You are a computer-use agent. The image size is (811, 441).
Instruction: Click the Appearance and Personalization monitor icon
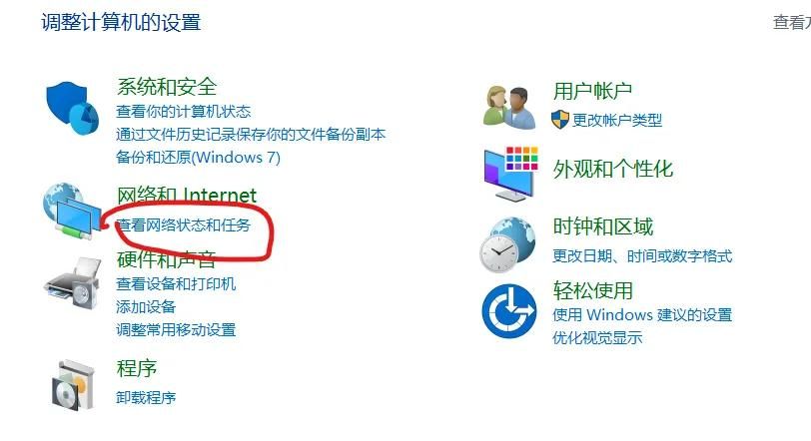click(x=511, y=174)
